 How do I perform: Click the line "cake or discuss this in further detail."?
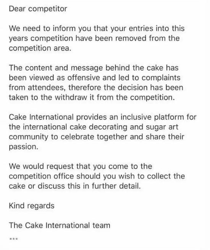(75, 186)
